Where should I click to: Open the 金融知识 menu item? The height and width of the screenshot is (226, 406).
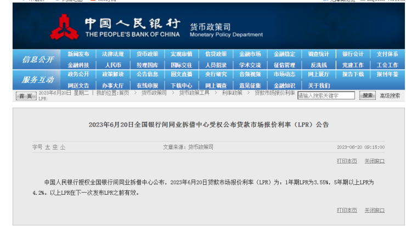pos(284,86)
